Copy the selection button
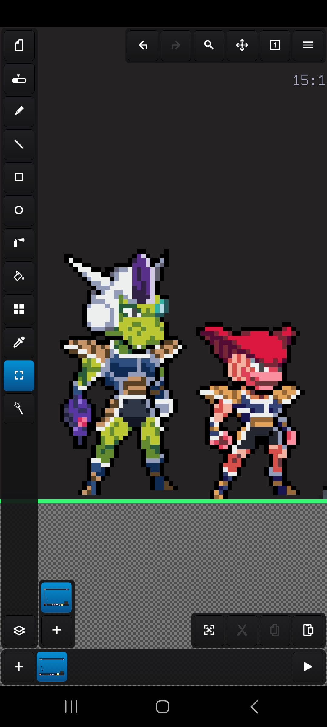The width and height of the screenshot is (327, 727). [x=275, y=630]
